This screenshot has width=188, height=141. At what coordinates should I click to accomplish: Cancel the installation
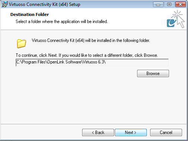166,132
